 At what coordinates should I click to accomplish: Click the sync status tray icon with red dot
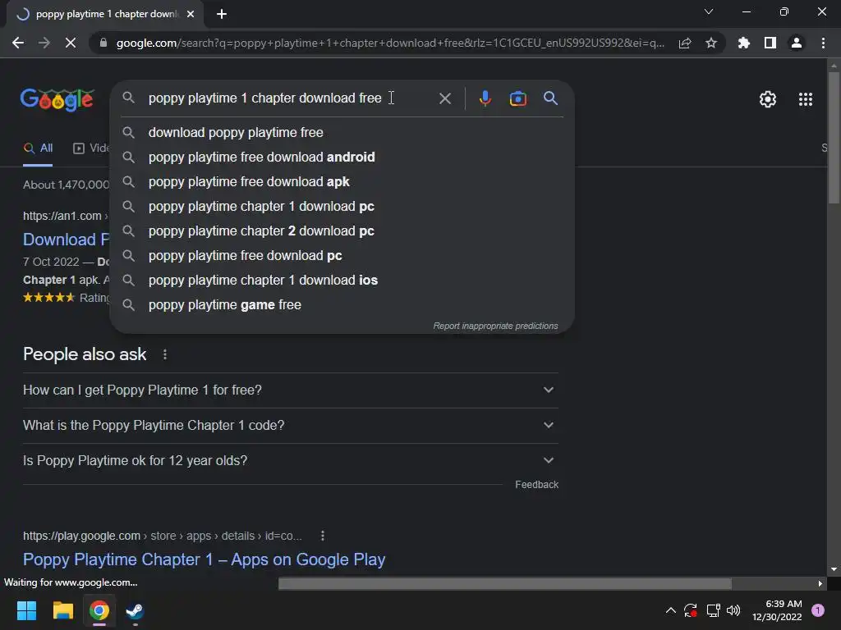(690, 610)
